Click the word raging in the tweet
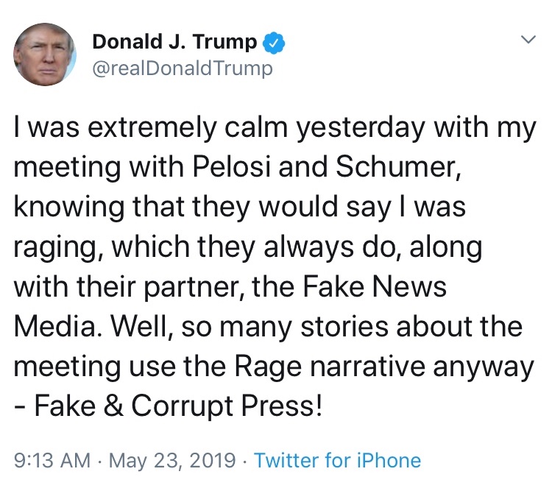 click(x=58, y=247)
